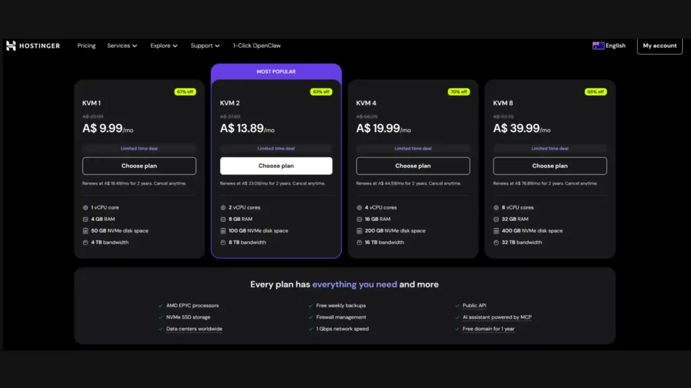691x388 pixels.
Task: Click the MOST POPULAR banner
Action: [x=276, y=71]
